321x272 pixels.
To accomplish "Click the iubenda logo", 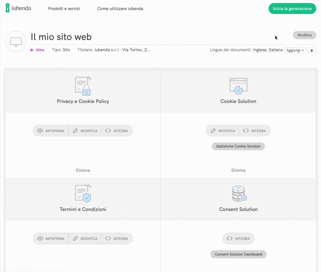I will tap(18, 8).
